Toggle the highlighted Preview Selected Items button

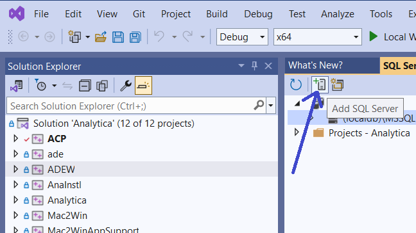[x=143, y=85]
